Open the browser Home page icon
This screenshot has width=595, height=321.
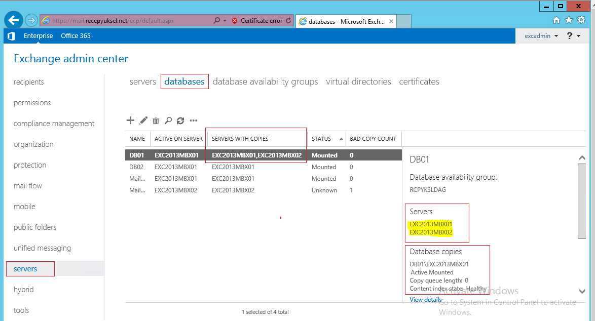coord(556,20)
